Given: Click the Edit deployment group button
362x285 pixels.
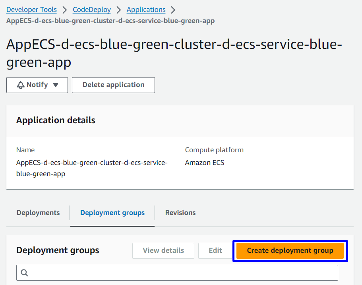Looking at the screenshot, I should point(215,250).
